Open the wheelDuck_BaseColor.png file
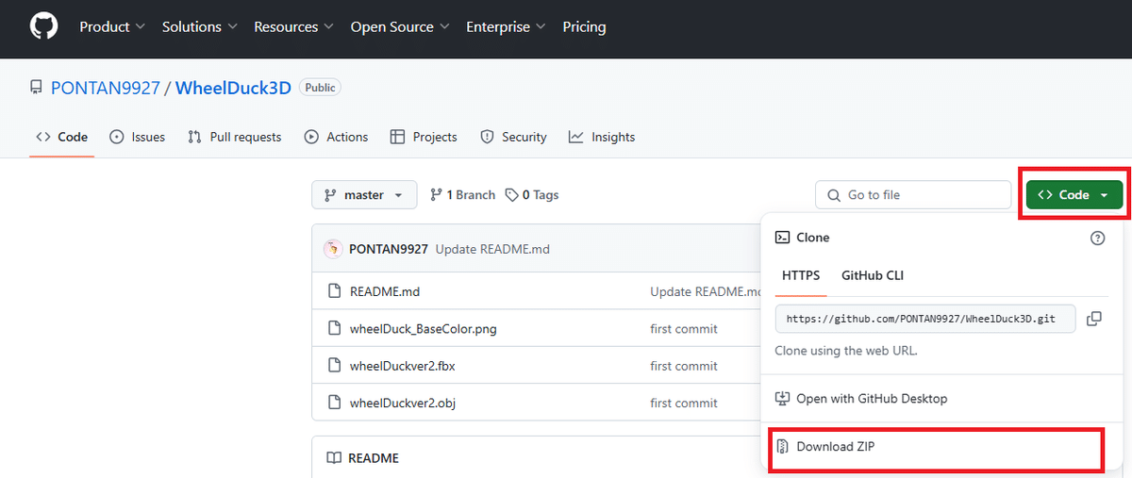Image resolution: width=1132 pixels, height=478 pixels. coord(424,329)
